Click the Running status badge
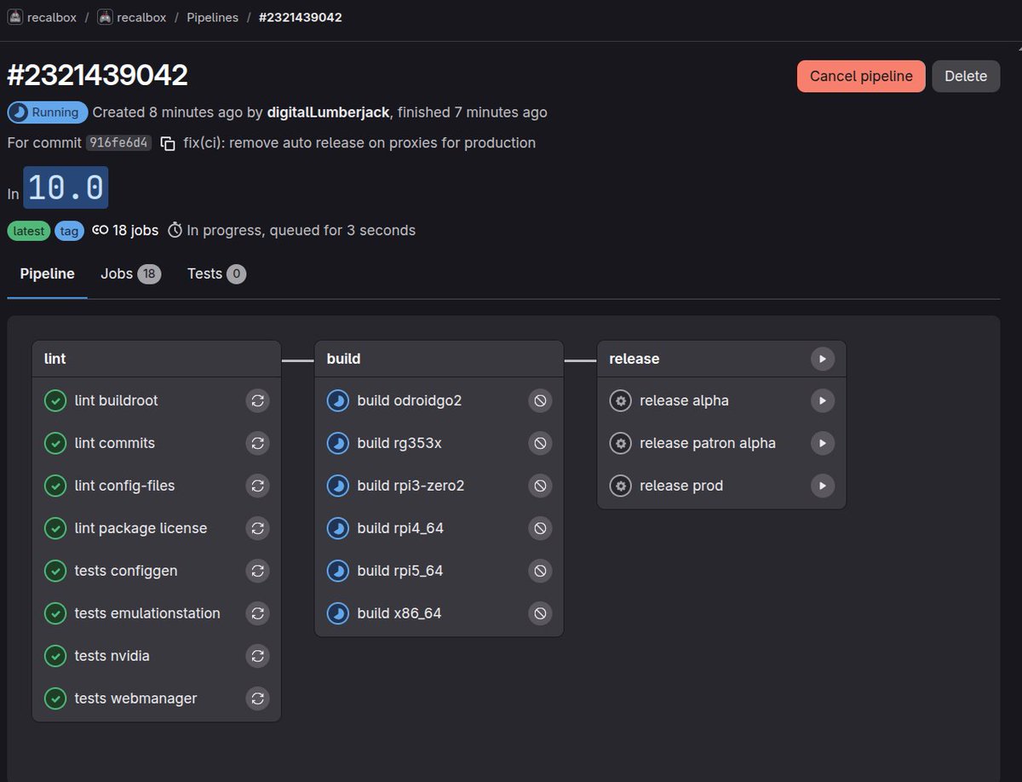 point(48,112)
